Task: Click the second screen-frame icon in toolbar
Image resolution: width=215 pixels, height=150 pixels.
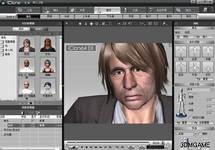Action: (x=156, y=24)
